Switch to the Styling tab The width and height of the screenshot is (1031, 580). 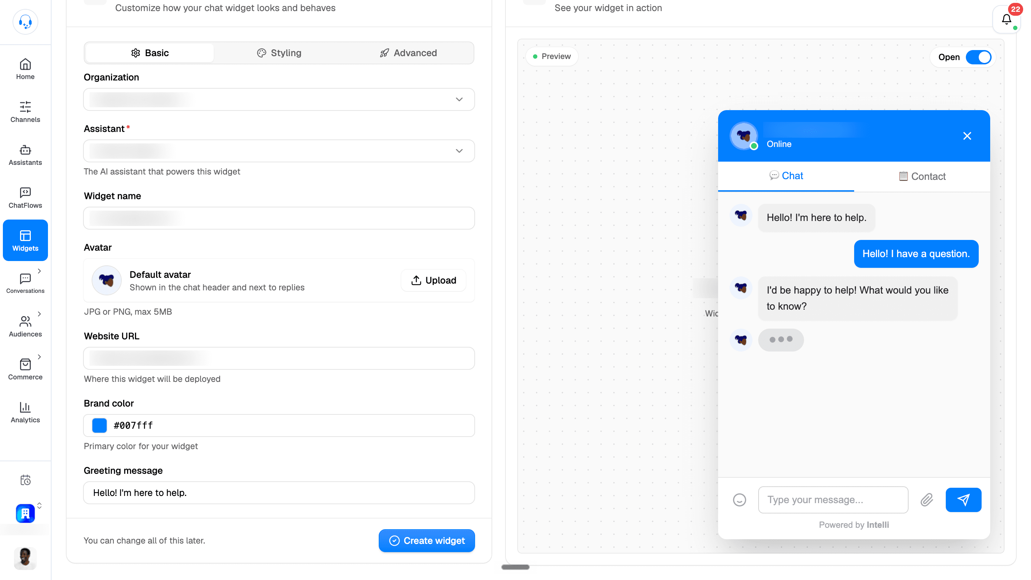tap(279, 53)
